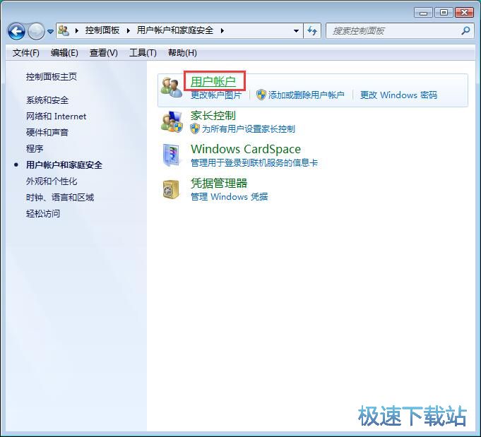Open the 凭据管理器 heading link
This screenshot has height=437, width=481.
point(219,184)
